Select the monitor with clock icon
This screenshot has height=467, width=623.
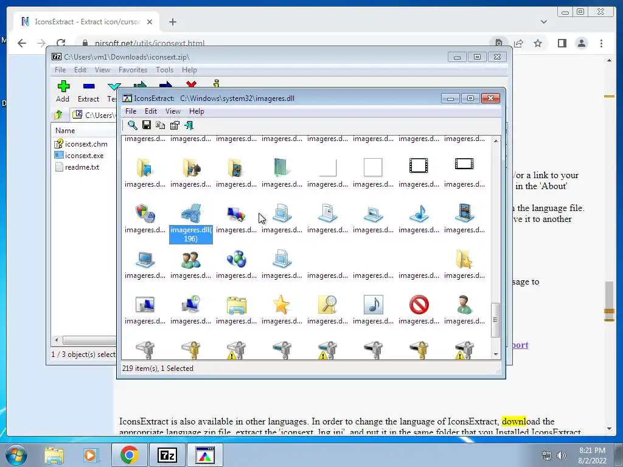(x=190, y=305)
